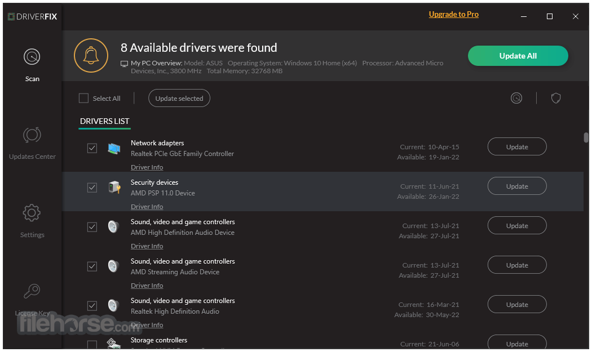This screenshot has height=352, width=592.
Task: Open the Scan section in sidebar
Action: (x=32, y=65)
